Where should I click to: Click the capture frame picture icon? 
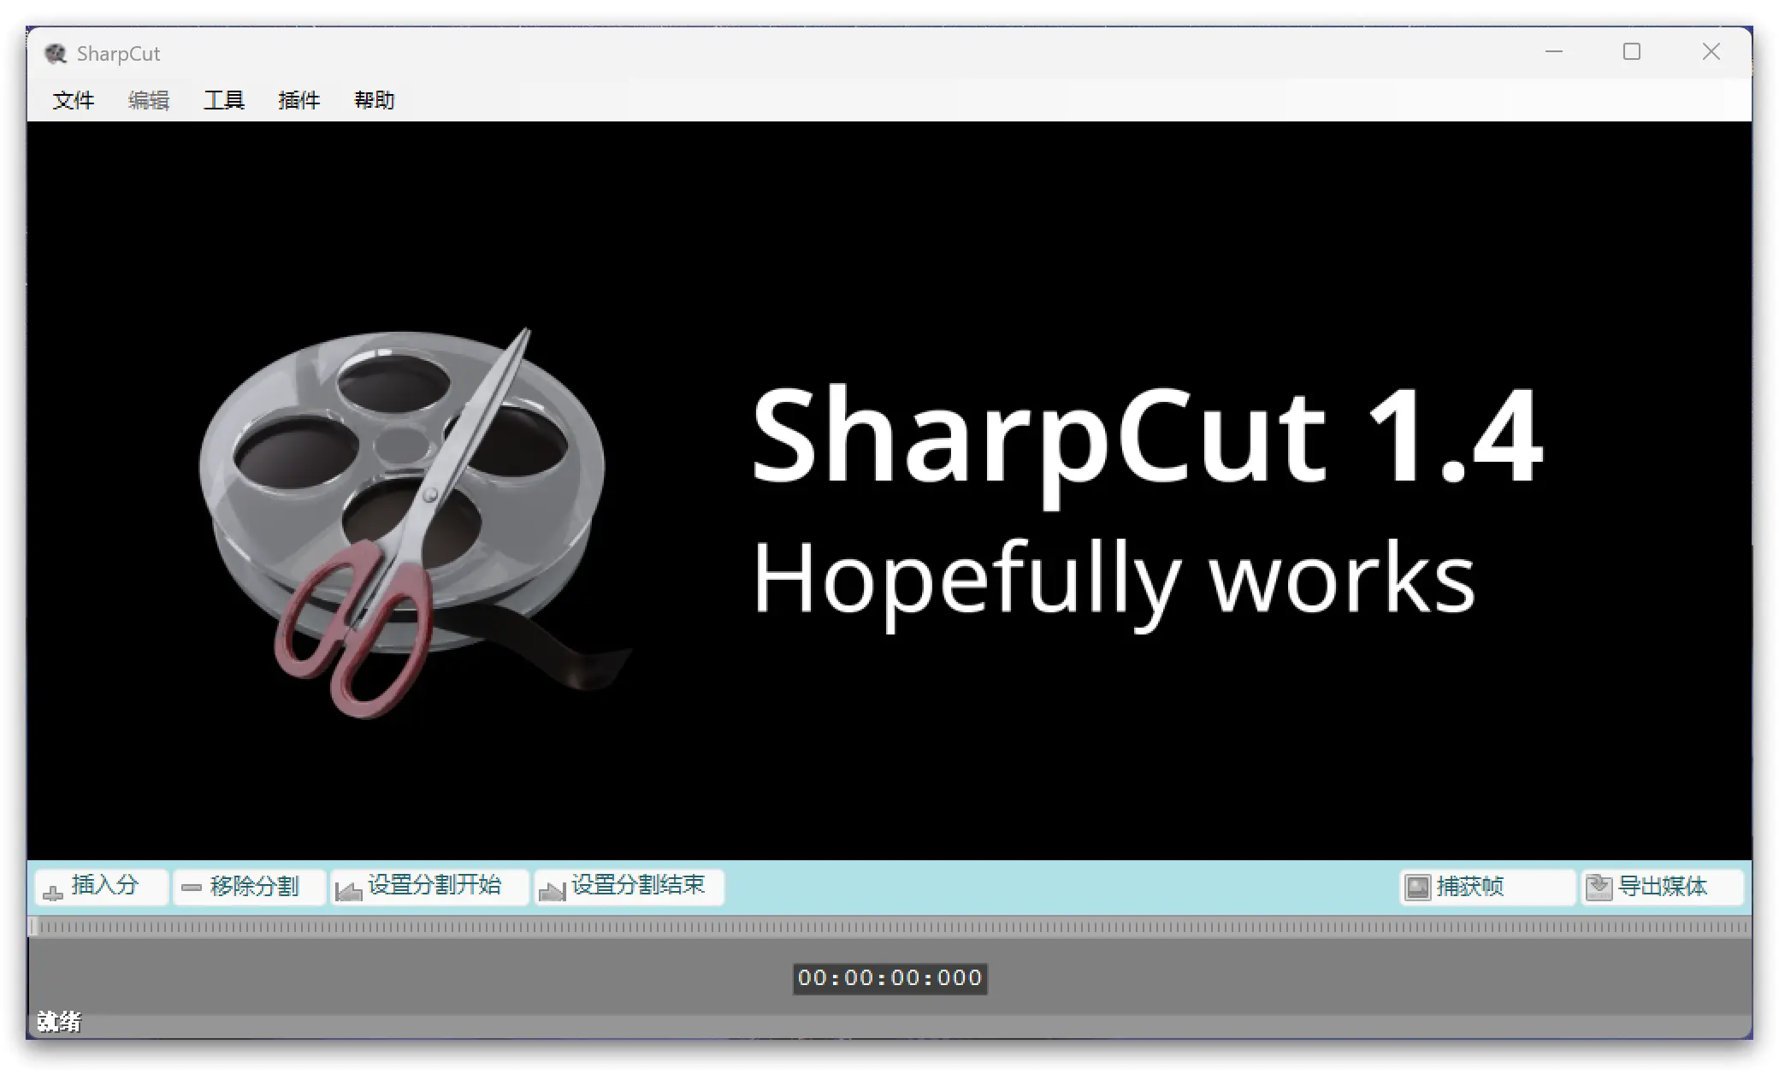pos(1418,888)
